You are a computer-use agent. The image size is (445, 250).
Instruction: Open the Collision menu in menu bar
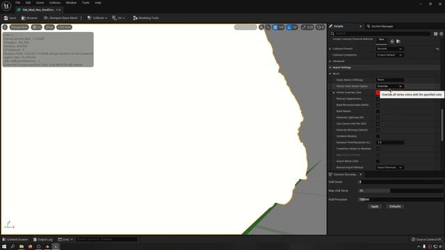[55, 3]
